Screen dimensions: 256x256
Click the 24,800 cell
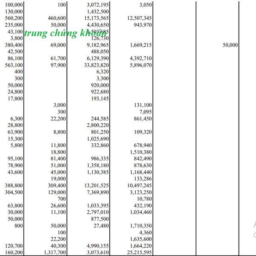[x=15, y=92]
